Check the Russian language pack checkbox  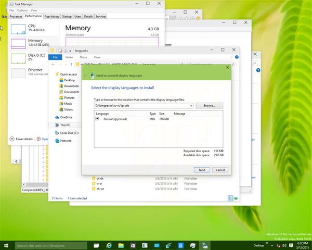tap(97, 119)
